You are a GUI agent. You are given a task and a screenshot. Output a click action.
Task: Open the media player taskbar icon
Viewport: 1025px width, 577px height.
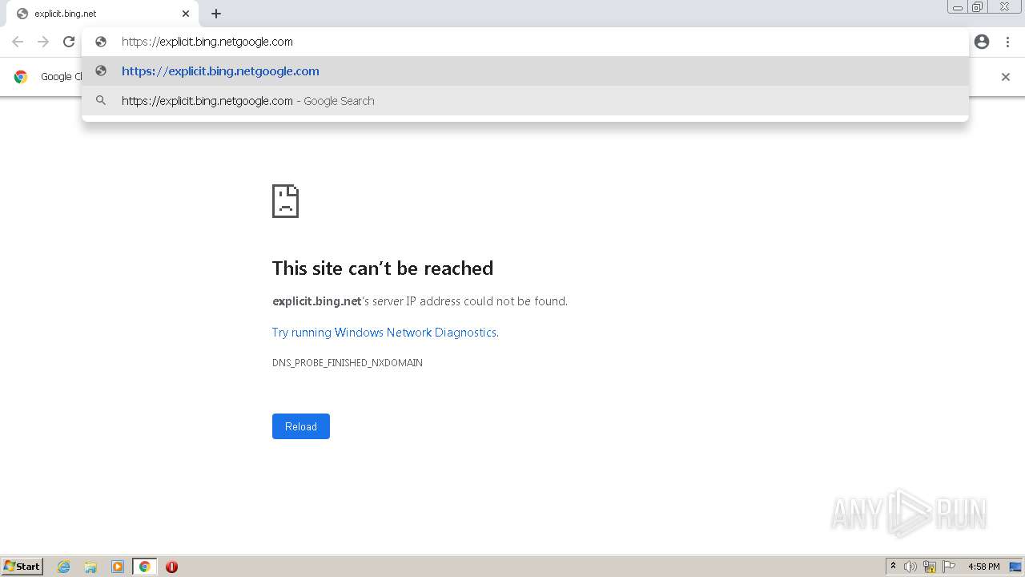(x=118, y=567)
